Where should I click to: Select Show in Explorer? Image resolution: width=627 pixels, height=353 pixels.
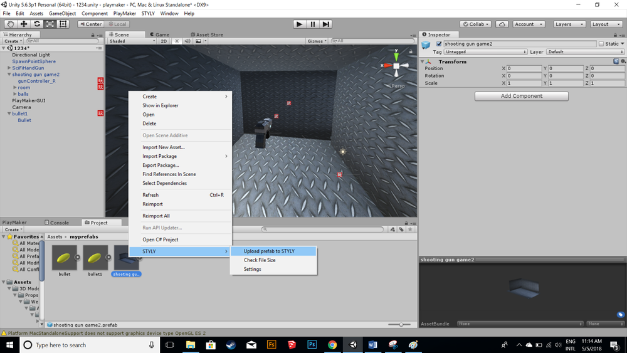(x=181, y=105)
